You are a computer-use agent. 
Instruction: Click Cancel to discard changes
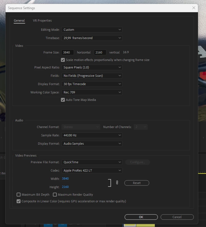point(177,217)
